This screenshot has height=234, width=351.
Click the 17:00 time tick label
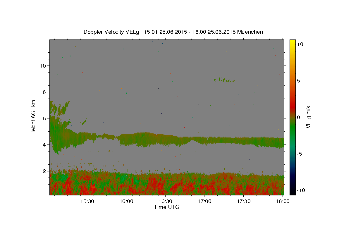(x=204, y=201)
